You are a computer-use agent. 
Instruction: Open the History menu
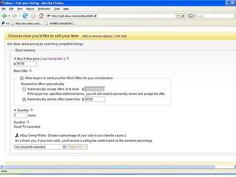click(x=30, y=9)
